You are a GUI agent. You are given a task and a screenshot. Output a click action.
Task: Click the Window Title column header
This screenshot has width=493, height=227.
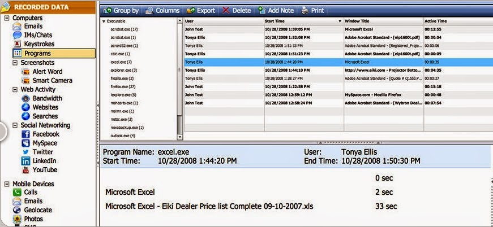point(384,21)
